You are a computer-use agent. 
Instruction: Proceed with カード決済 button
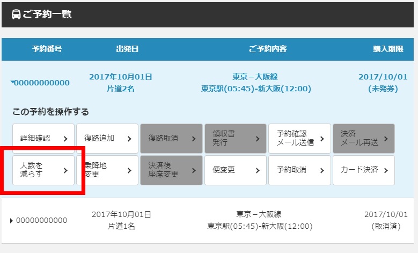363,170
